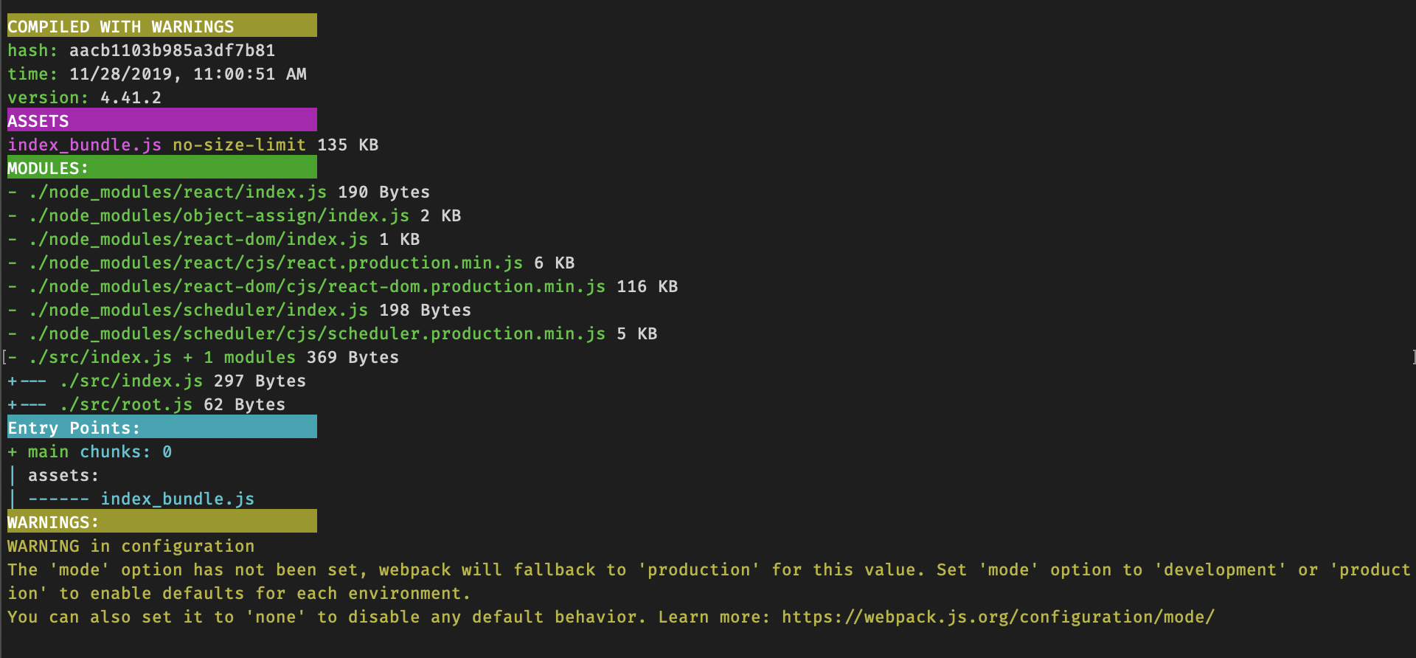
Task: Click the ./src/index.js + 1 modules line
Action: pos(204,357)
